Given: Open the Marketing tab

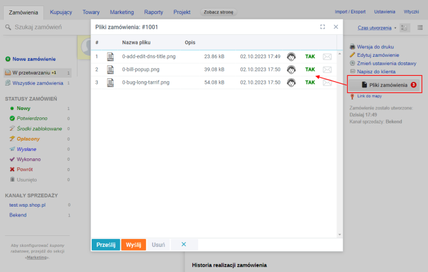Looking at the screenshot, I should click(123, 12).
